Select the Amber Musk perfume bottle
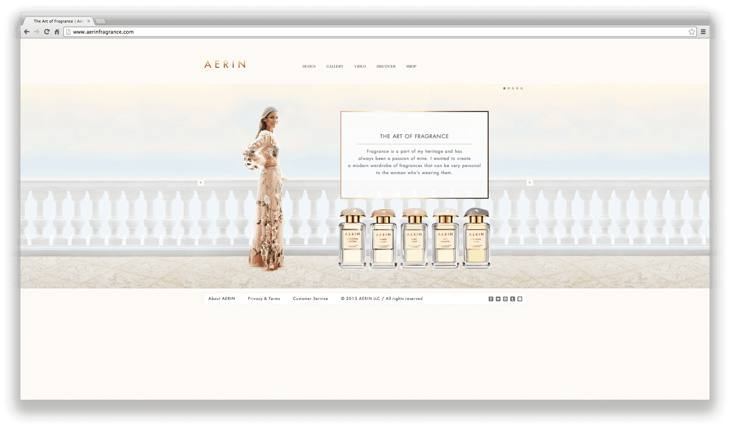Screen dimensions: 730x428 coord(383,239)
